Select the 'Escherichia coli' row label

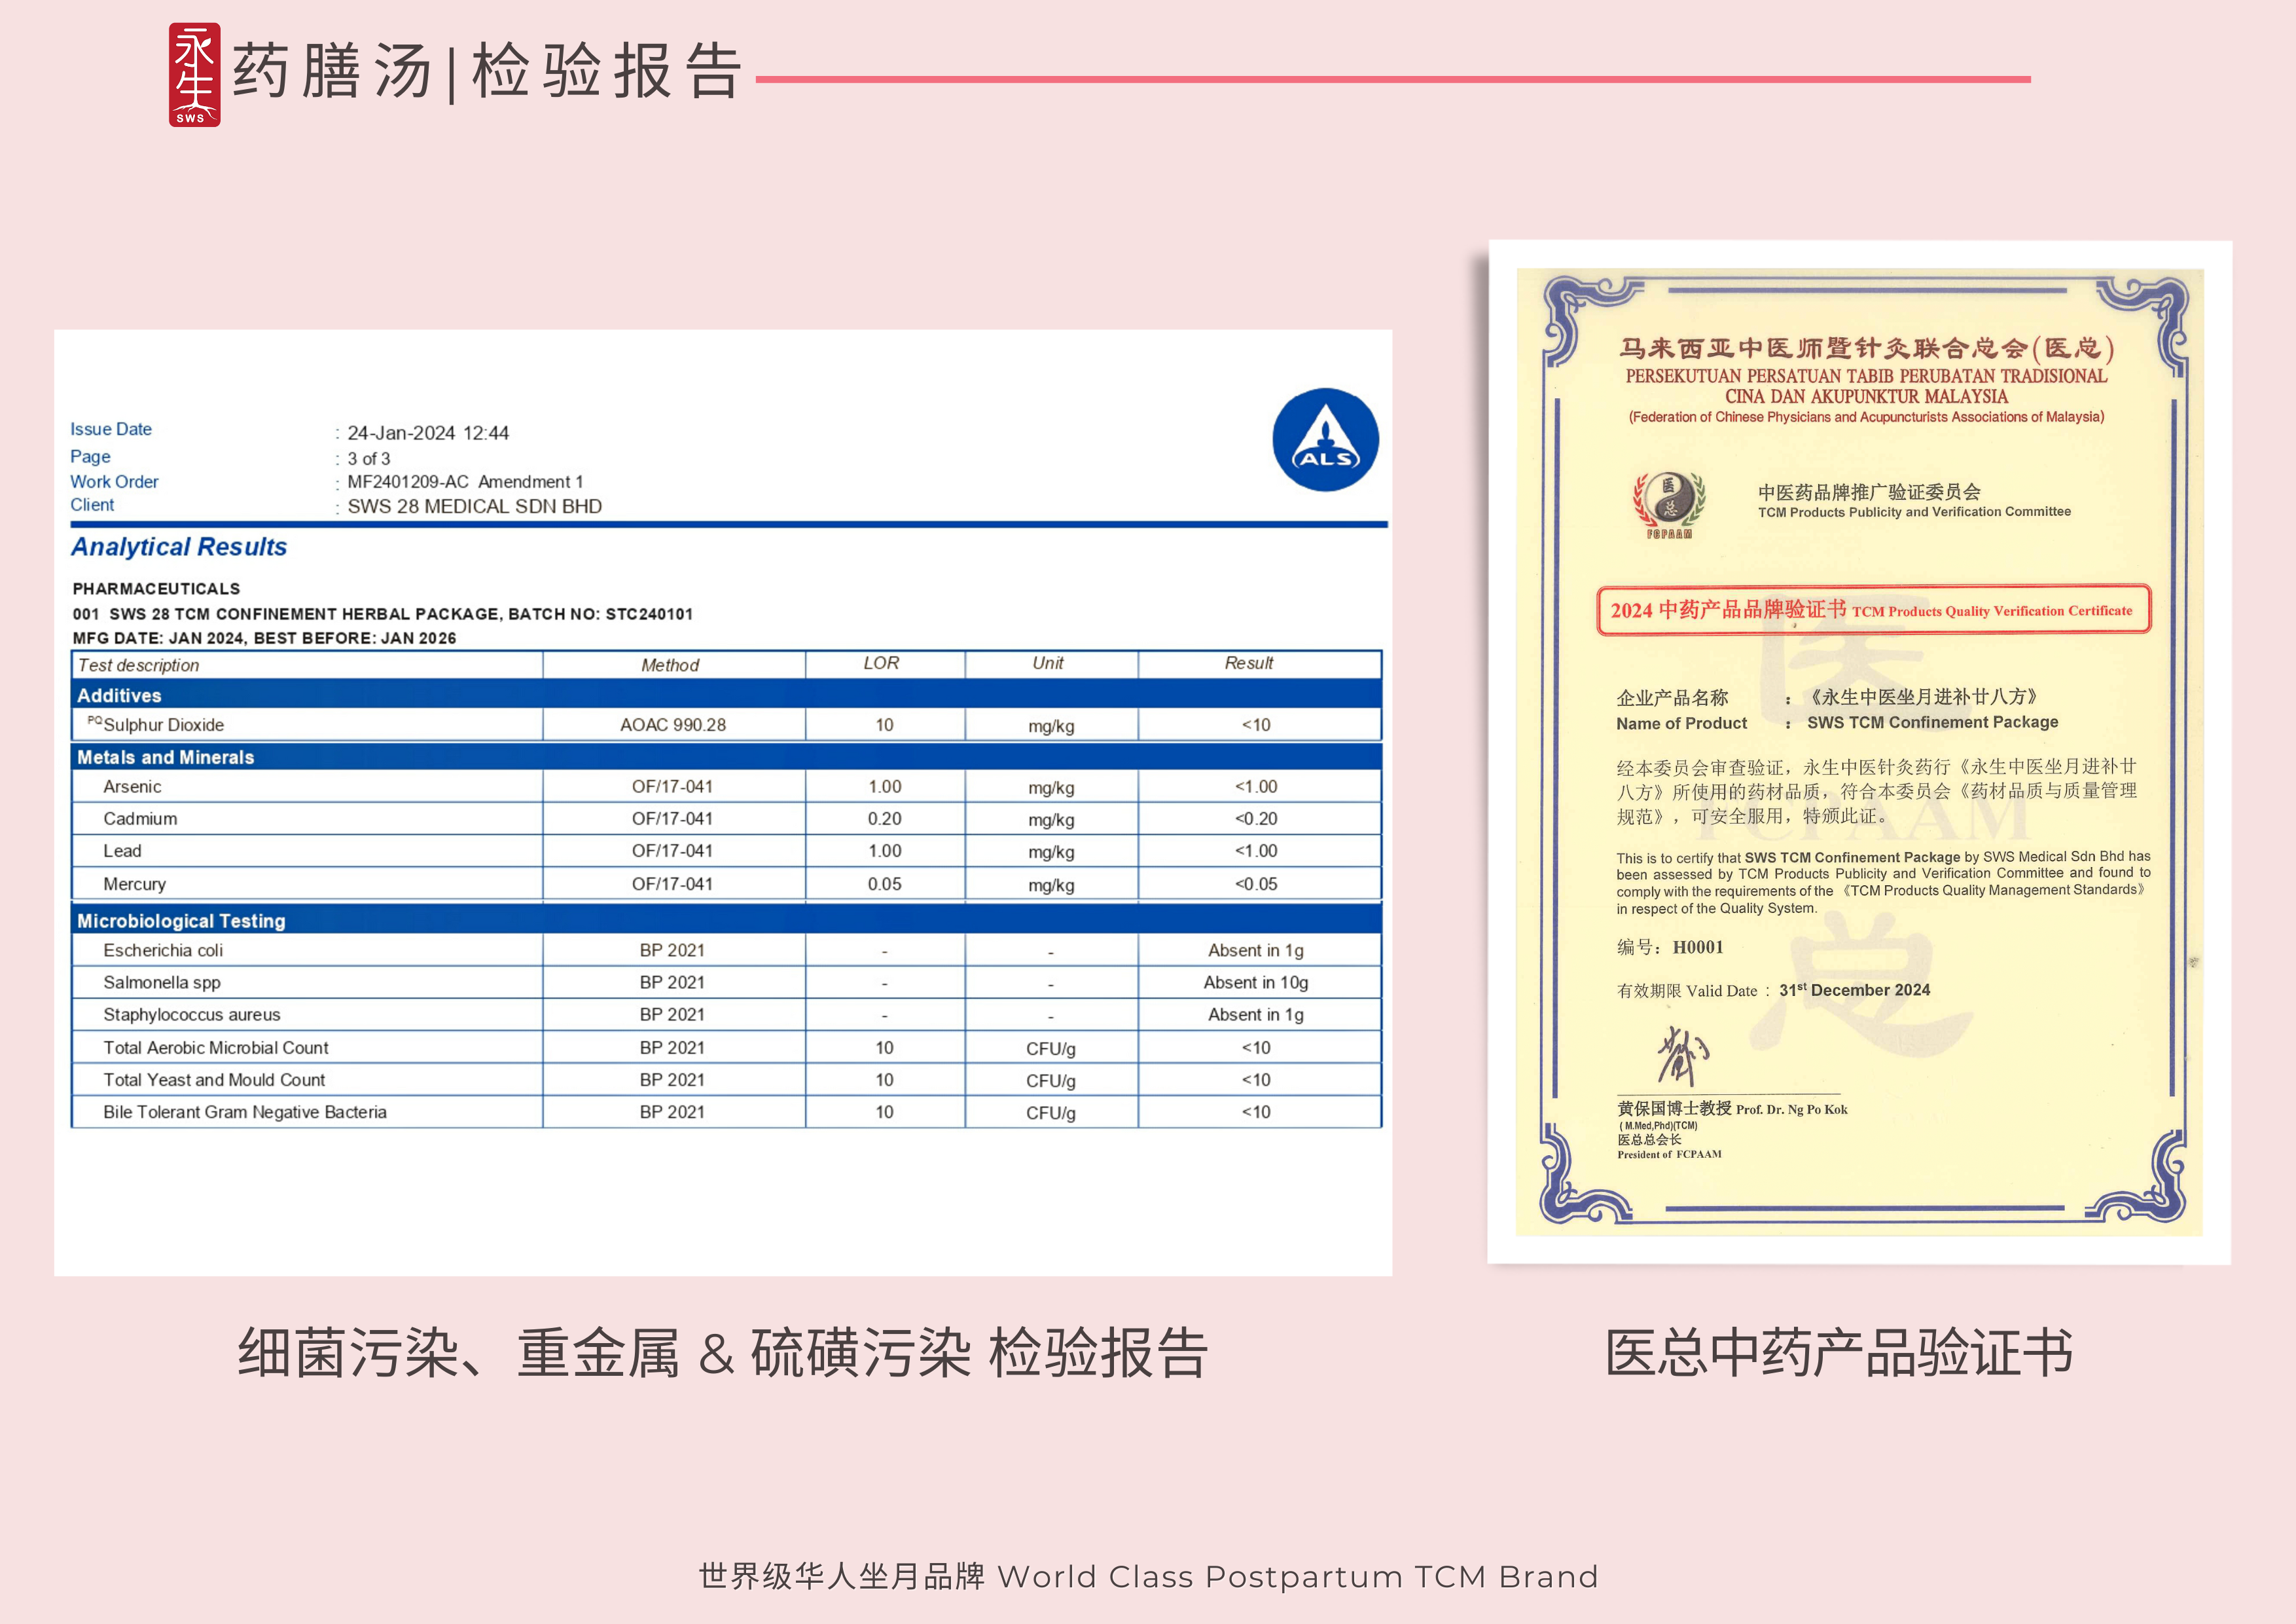(x=163, y=951)
